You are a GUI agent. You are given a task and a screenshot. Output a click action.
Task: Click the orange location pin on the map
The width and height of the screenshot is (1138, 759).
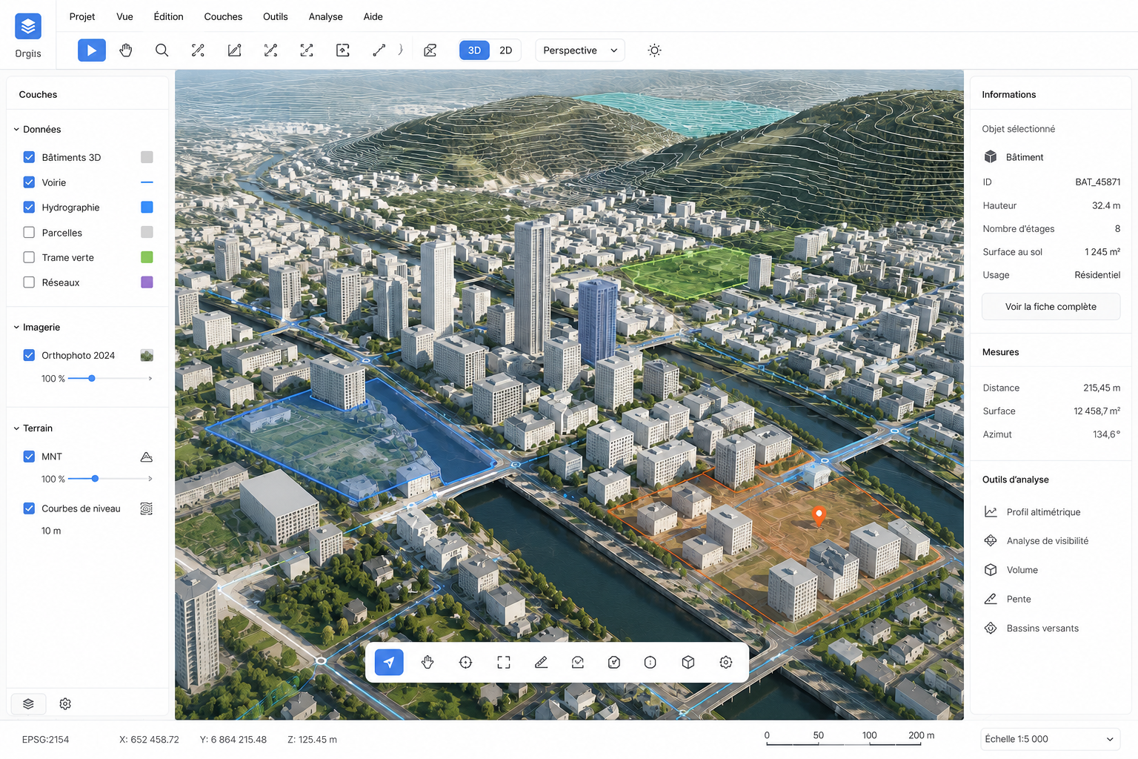click(819, 515)
